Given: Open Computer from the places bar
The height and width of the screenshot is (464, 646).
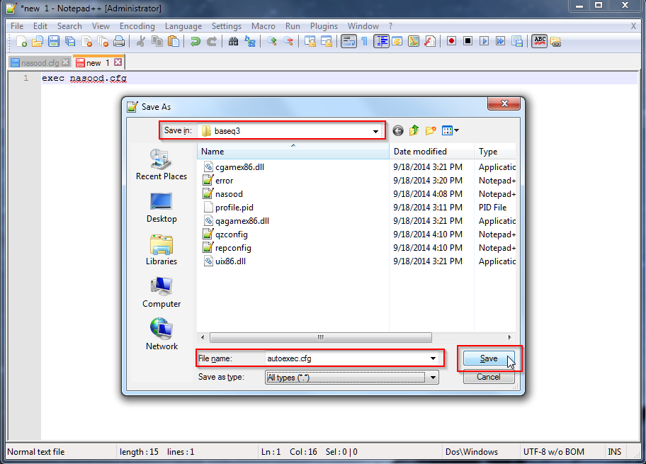Looking at the screenshot, I should point(161,292).
